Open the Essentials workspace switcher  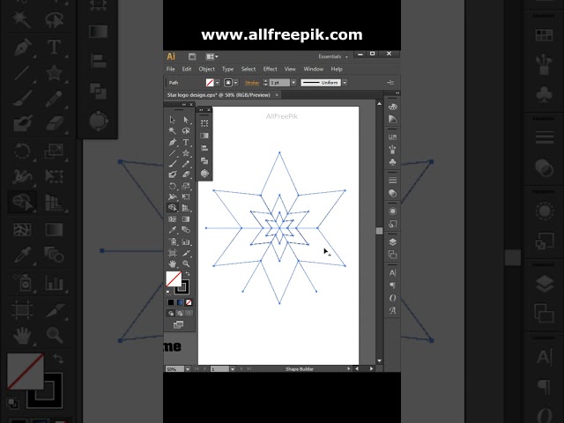(333, 56)
